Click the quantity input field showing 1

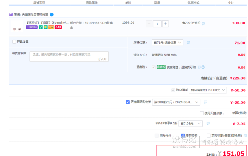pyautogui.click(x=157, y=24)
